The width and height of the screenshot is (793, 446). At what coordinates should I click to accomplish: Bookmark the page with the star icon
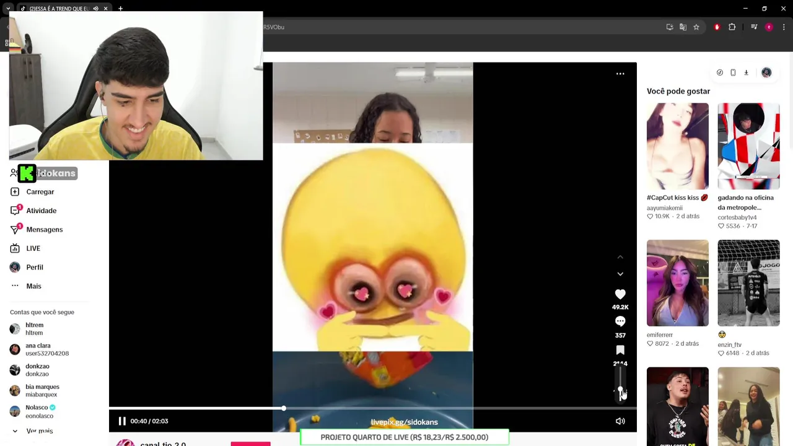696,27
